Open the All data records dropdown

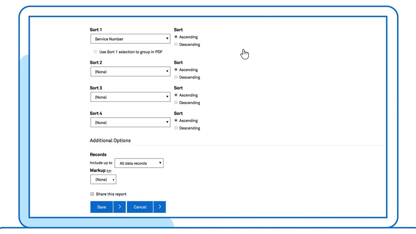[x=139, y=163]
